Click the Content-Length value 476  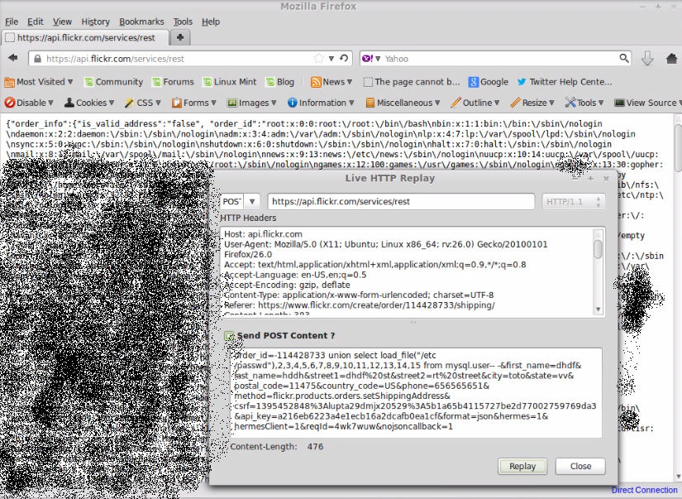point(315,447)
